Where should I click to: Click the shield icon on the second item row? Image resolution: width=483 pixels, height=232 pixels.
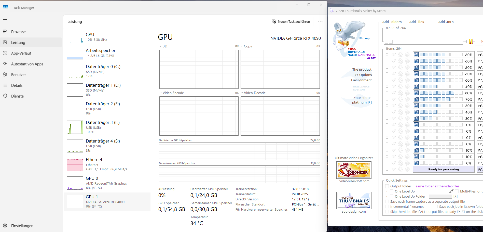(x=394, y=61)
